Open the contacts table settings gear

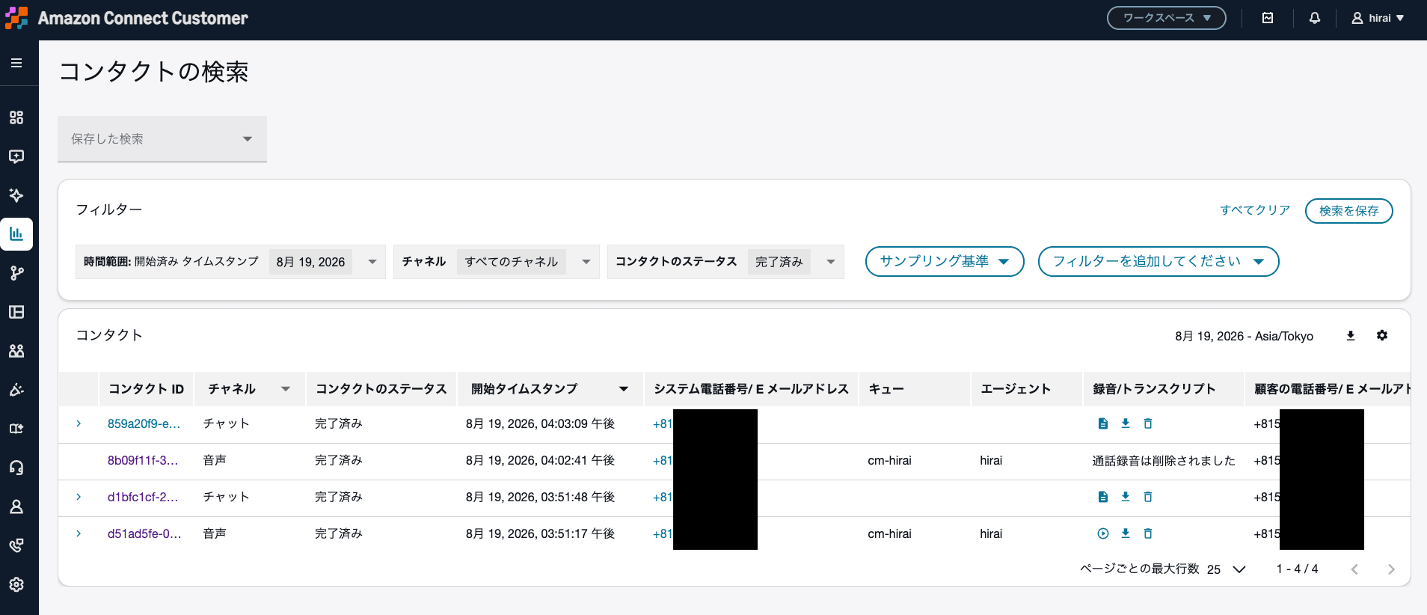(x=1382, y=335)
